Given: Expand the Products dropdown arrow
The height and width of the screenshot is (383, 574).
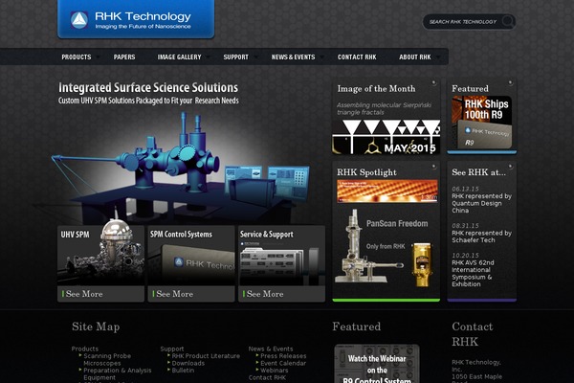Looking at the screenshot, I should (x=98, y=57).
